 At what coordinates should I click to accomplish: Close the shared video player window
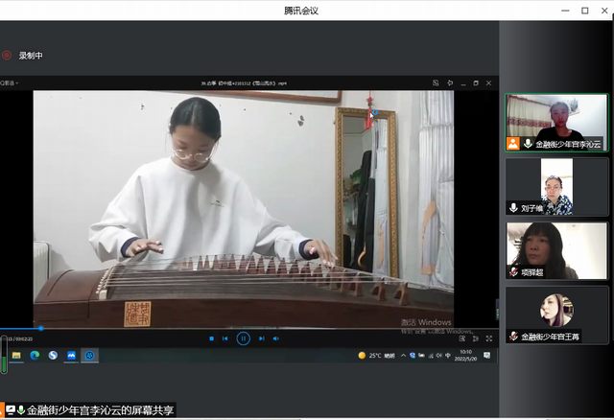point(488,83)
